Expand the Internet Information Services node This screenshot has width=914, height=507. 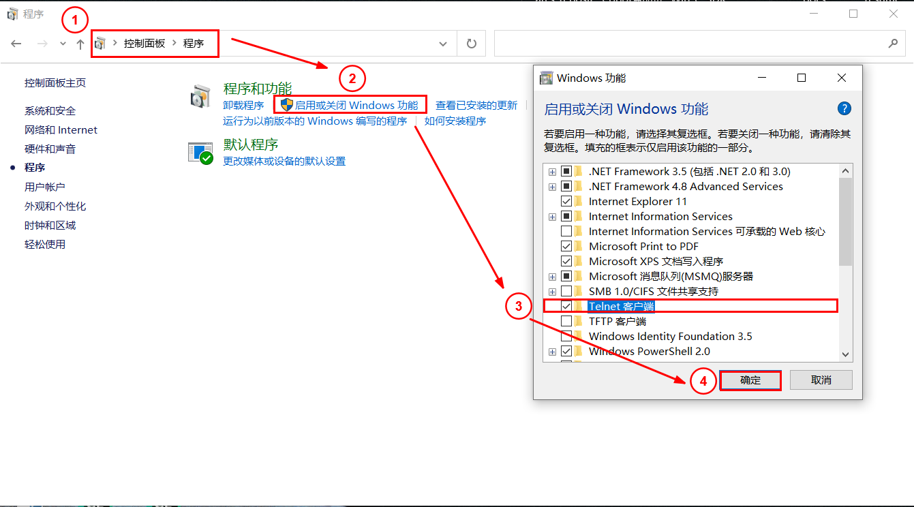point(552,217)
